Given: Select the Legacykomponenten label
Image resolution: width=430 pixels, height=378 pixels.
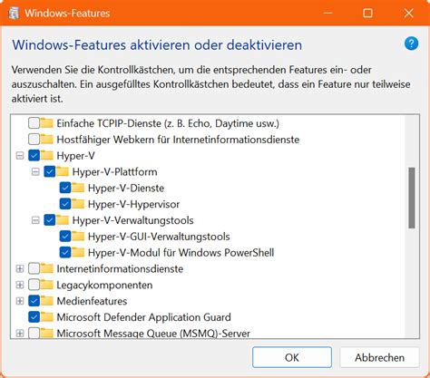Looking at the screenshot, I should 104,285.
